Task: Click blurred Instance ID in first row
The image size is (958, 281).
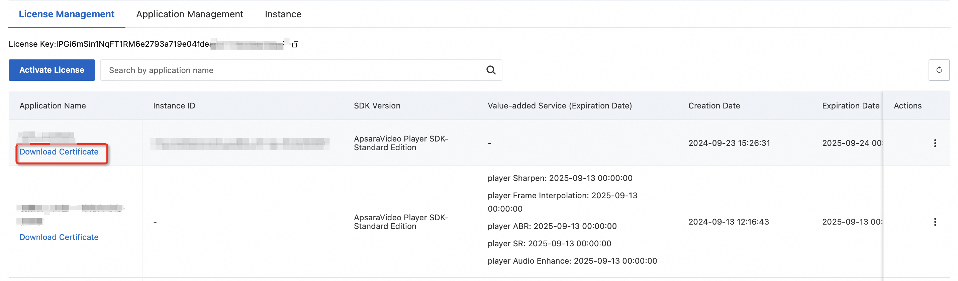Action: (x=240, y=144)
